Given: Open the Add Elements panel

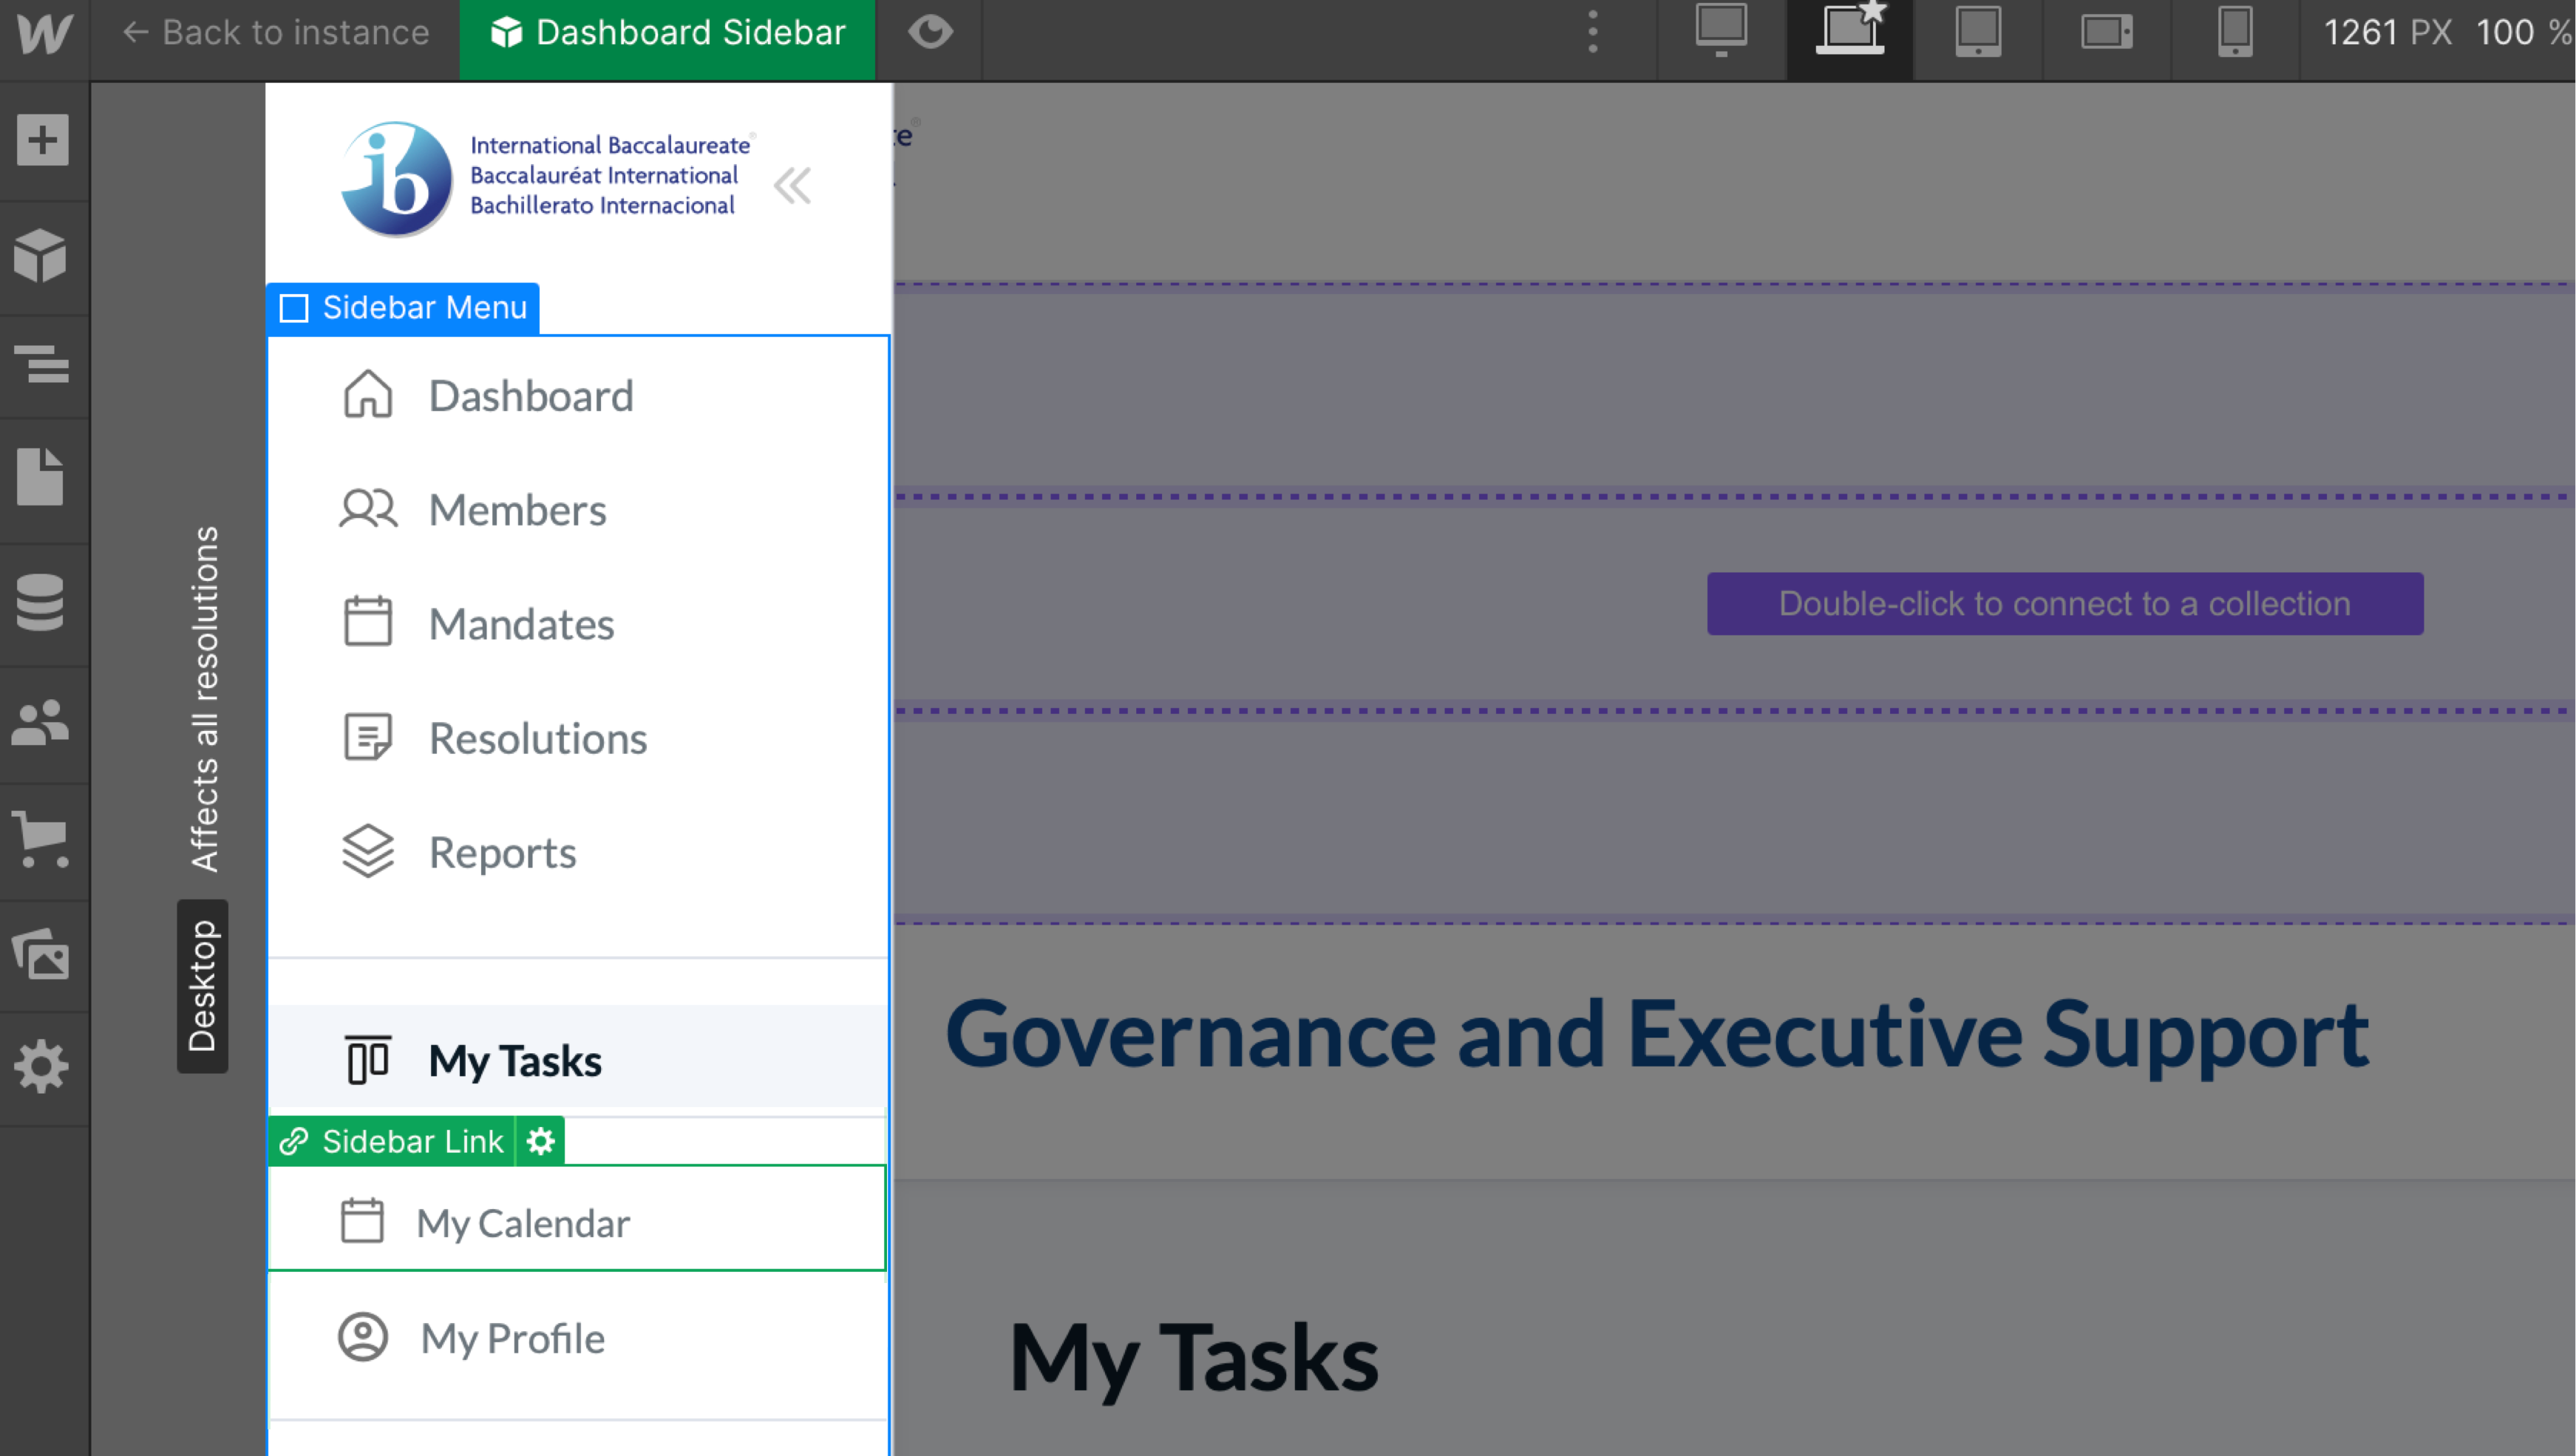Looking at the screenshot, I should pos(42,140).
